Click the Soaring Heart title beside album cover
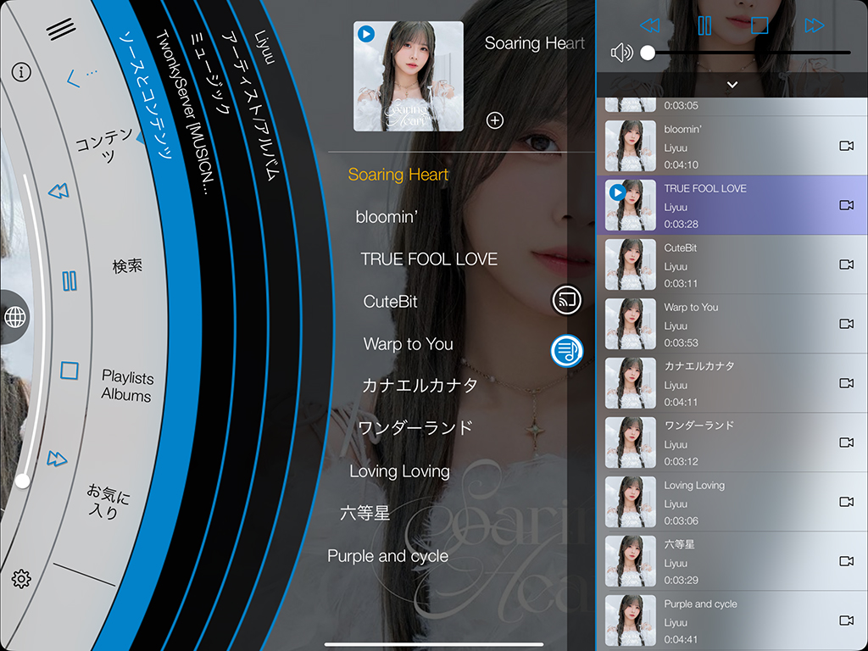 point(534,43)
